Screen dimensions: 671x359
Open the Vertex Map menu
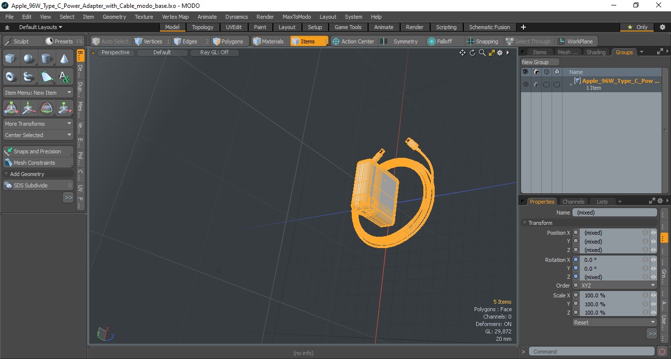click(175, 17)
